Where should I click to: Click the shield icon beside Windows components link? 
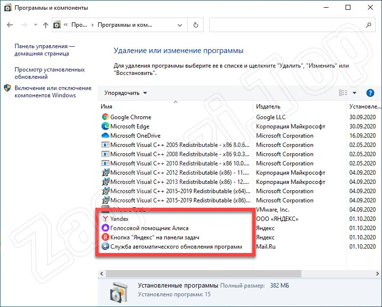pos(7,88)
